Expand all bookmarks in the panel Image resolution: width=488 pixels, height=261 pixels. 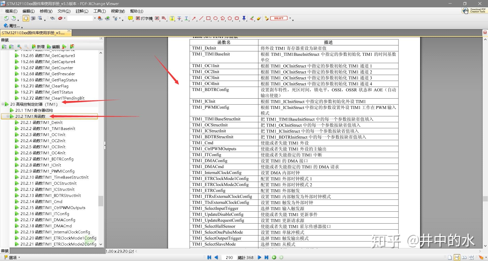coord(4,47)
